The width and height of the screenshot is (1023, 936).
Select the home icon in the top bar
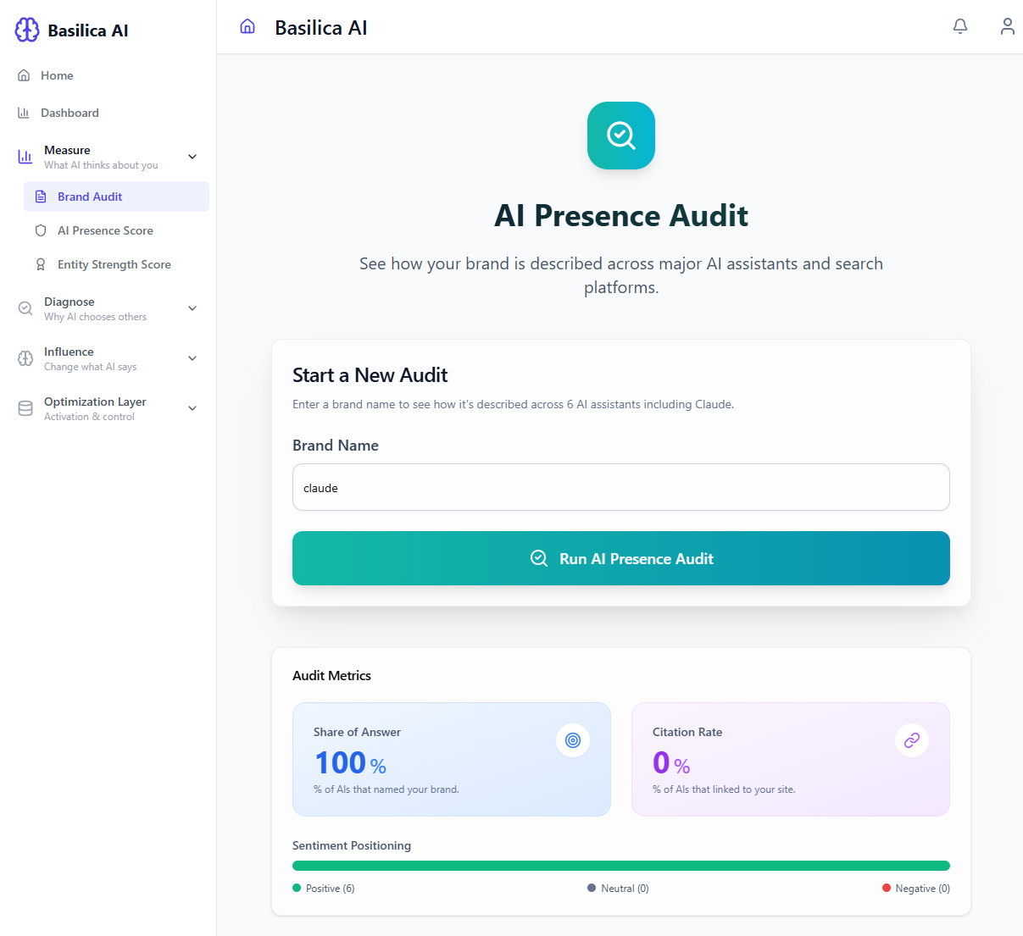[247, 26]
